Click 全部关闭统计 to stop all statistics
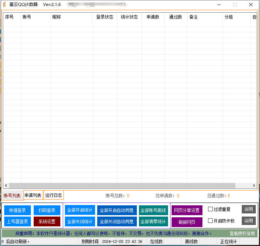Image resolution: width=260 pixels, height=246 pixels. click(x=80, y=221)
